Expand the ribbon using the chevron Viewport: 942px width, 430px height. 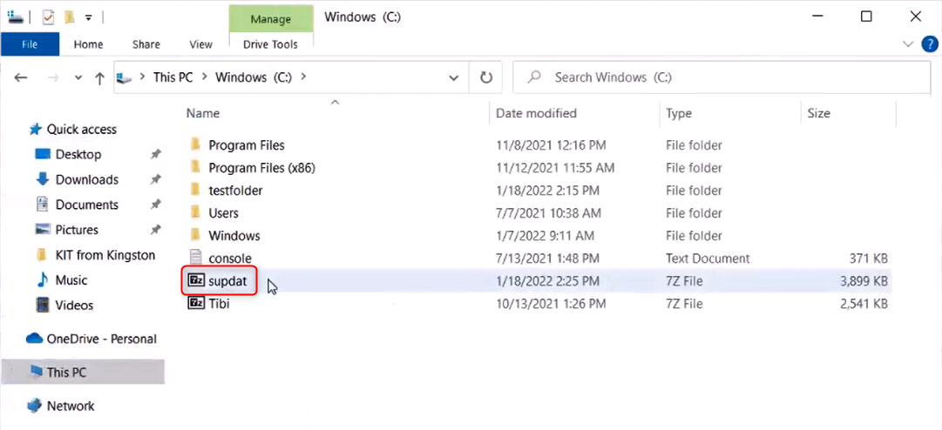[x=910, y=44]
